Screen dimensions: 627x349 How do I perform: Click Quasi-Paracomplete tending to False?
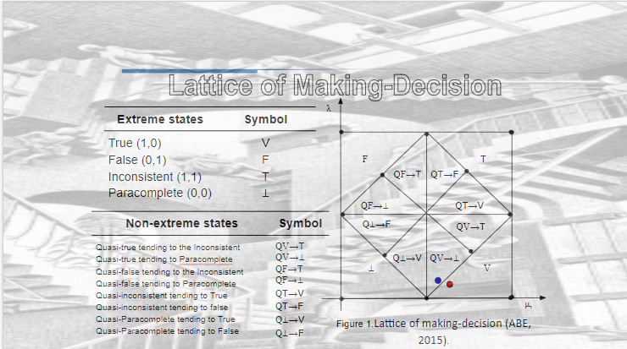[x=167, y=331]
